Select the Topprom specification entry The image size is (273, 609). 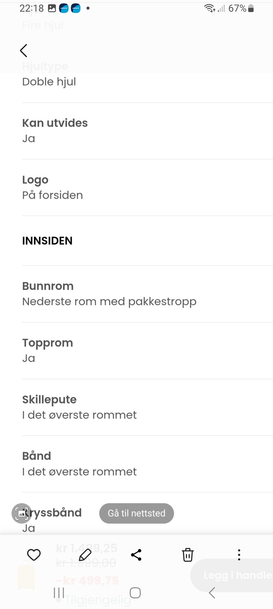(x=147, y=351)
